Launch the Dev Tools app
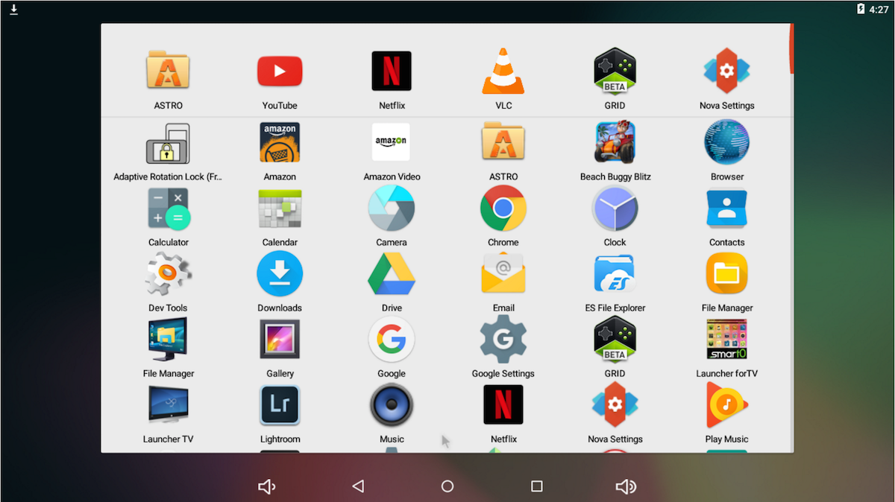Screen dimensions: 895x502 coord(168,274)
